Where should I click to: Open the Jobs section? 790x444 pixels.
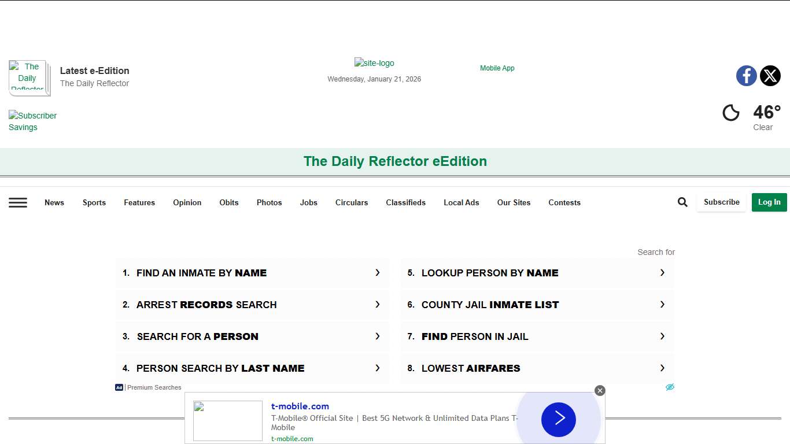click(x=308, y=202)
